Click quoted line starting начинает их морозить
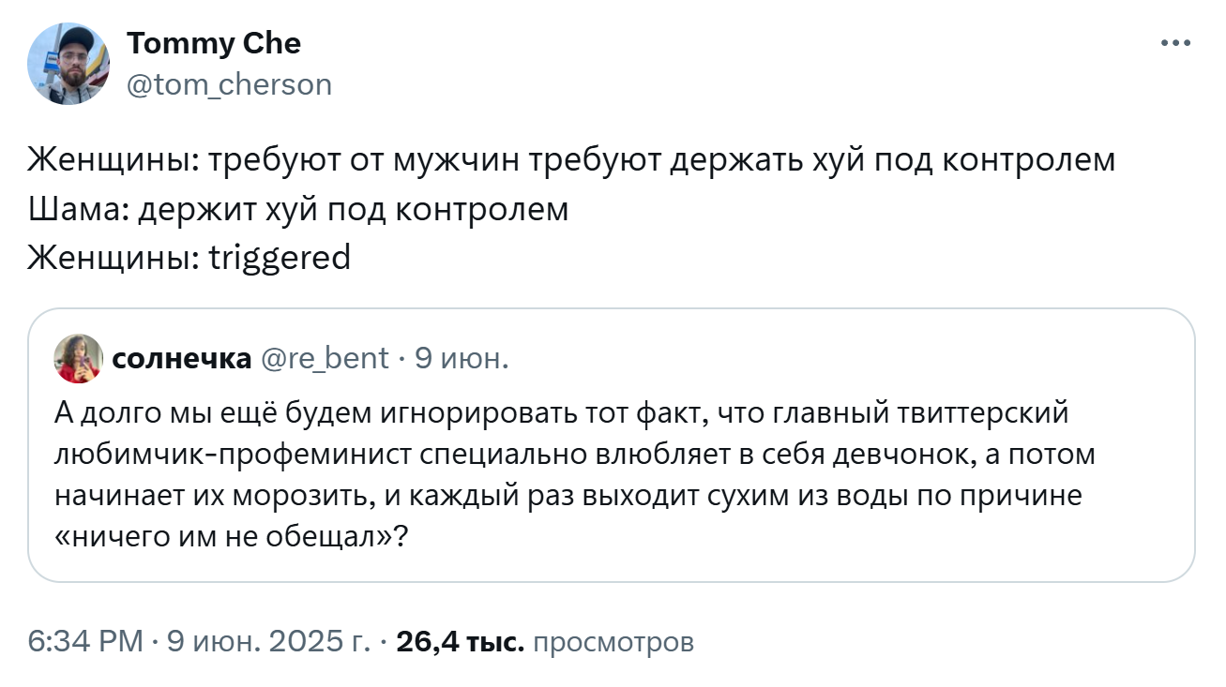This screenshot has height=687, width=1226. [568, 495]
